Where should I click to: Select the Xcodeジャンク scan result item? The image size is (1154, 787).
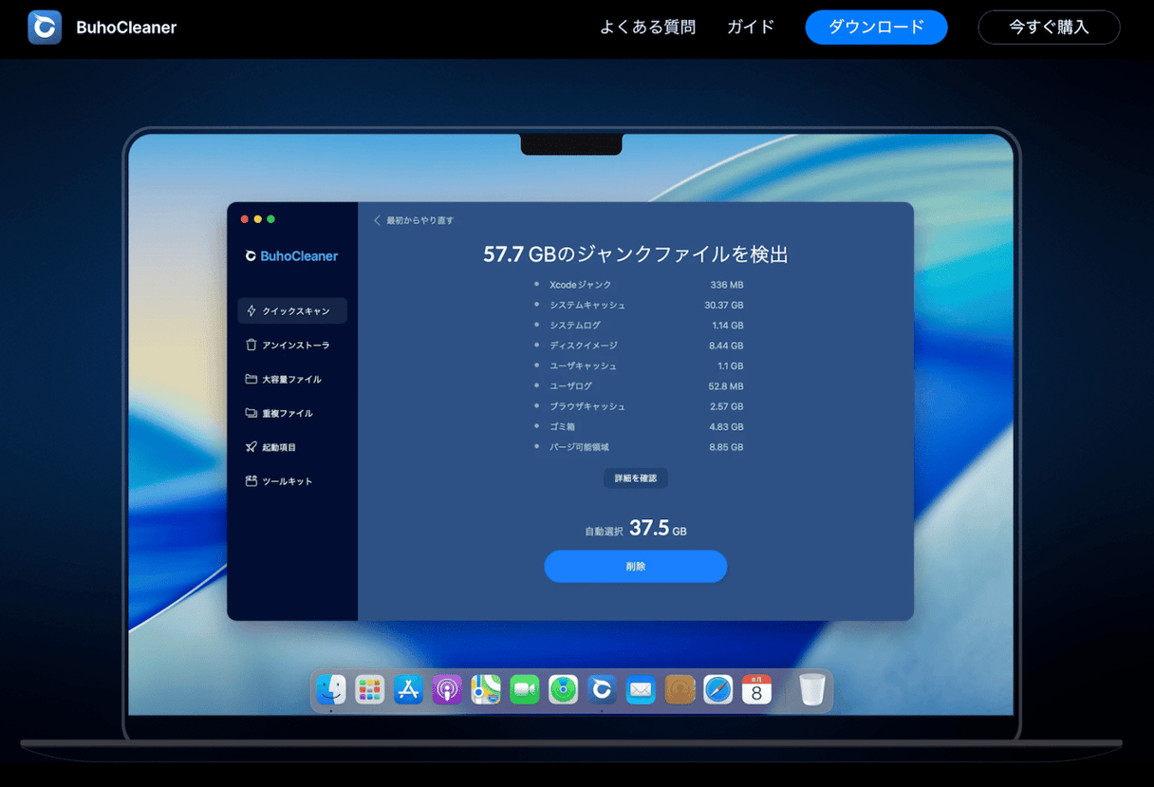579,284
